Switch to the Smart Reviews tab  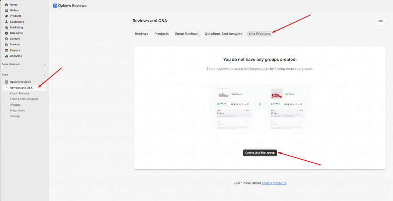point(187,34)
